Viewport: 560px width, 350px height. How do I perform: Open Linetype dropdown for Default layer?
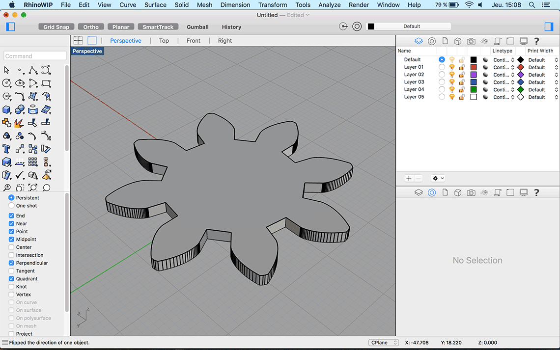(x=504, y=60)
